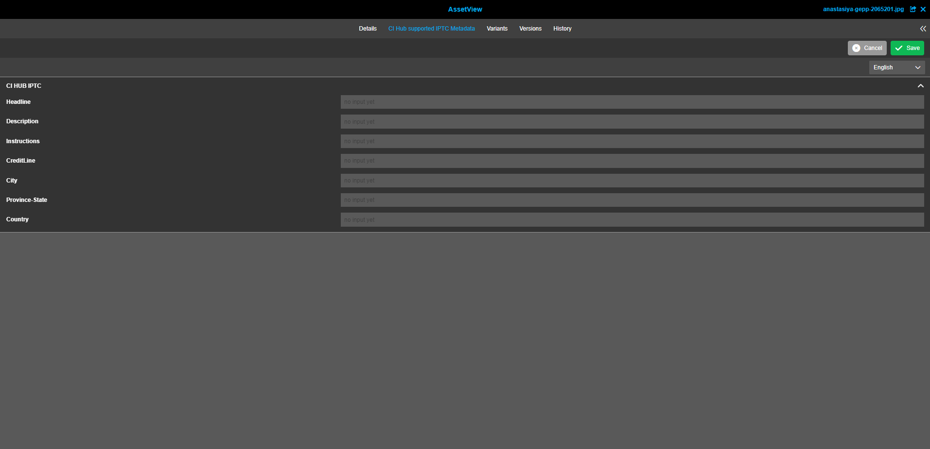Open asset in new window icon
Viewport: 930px width, 449px height.
tap(913, 9)
